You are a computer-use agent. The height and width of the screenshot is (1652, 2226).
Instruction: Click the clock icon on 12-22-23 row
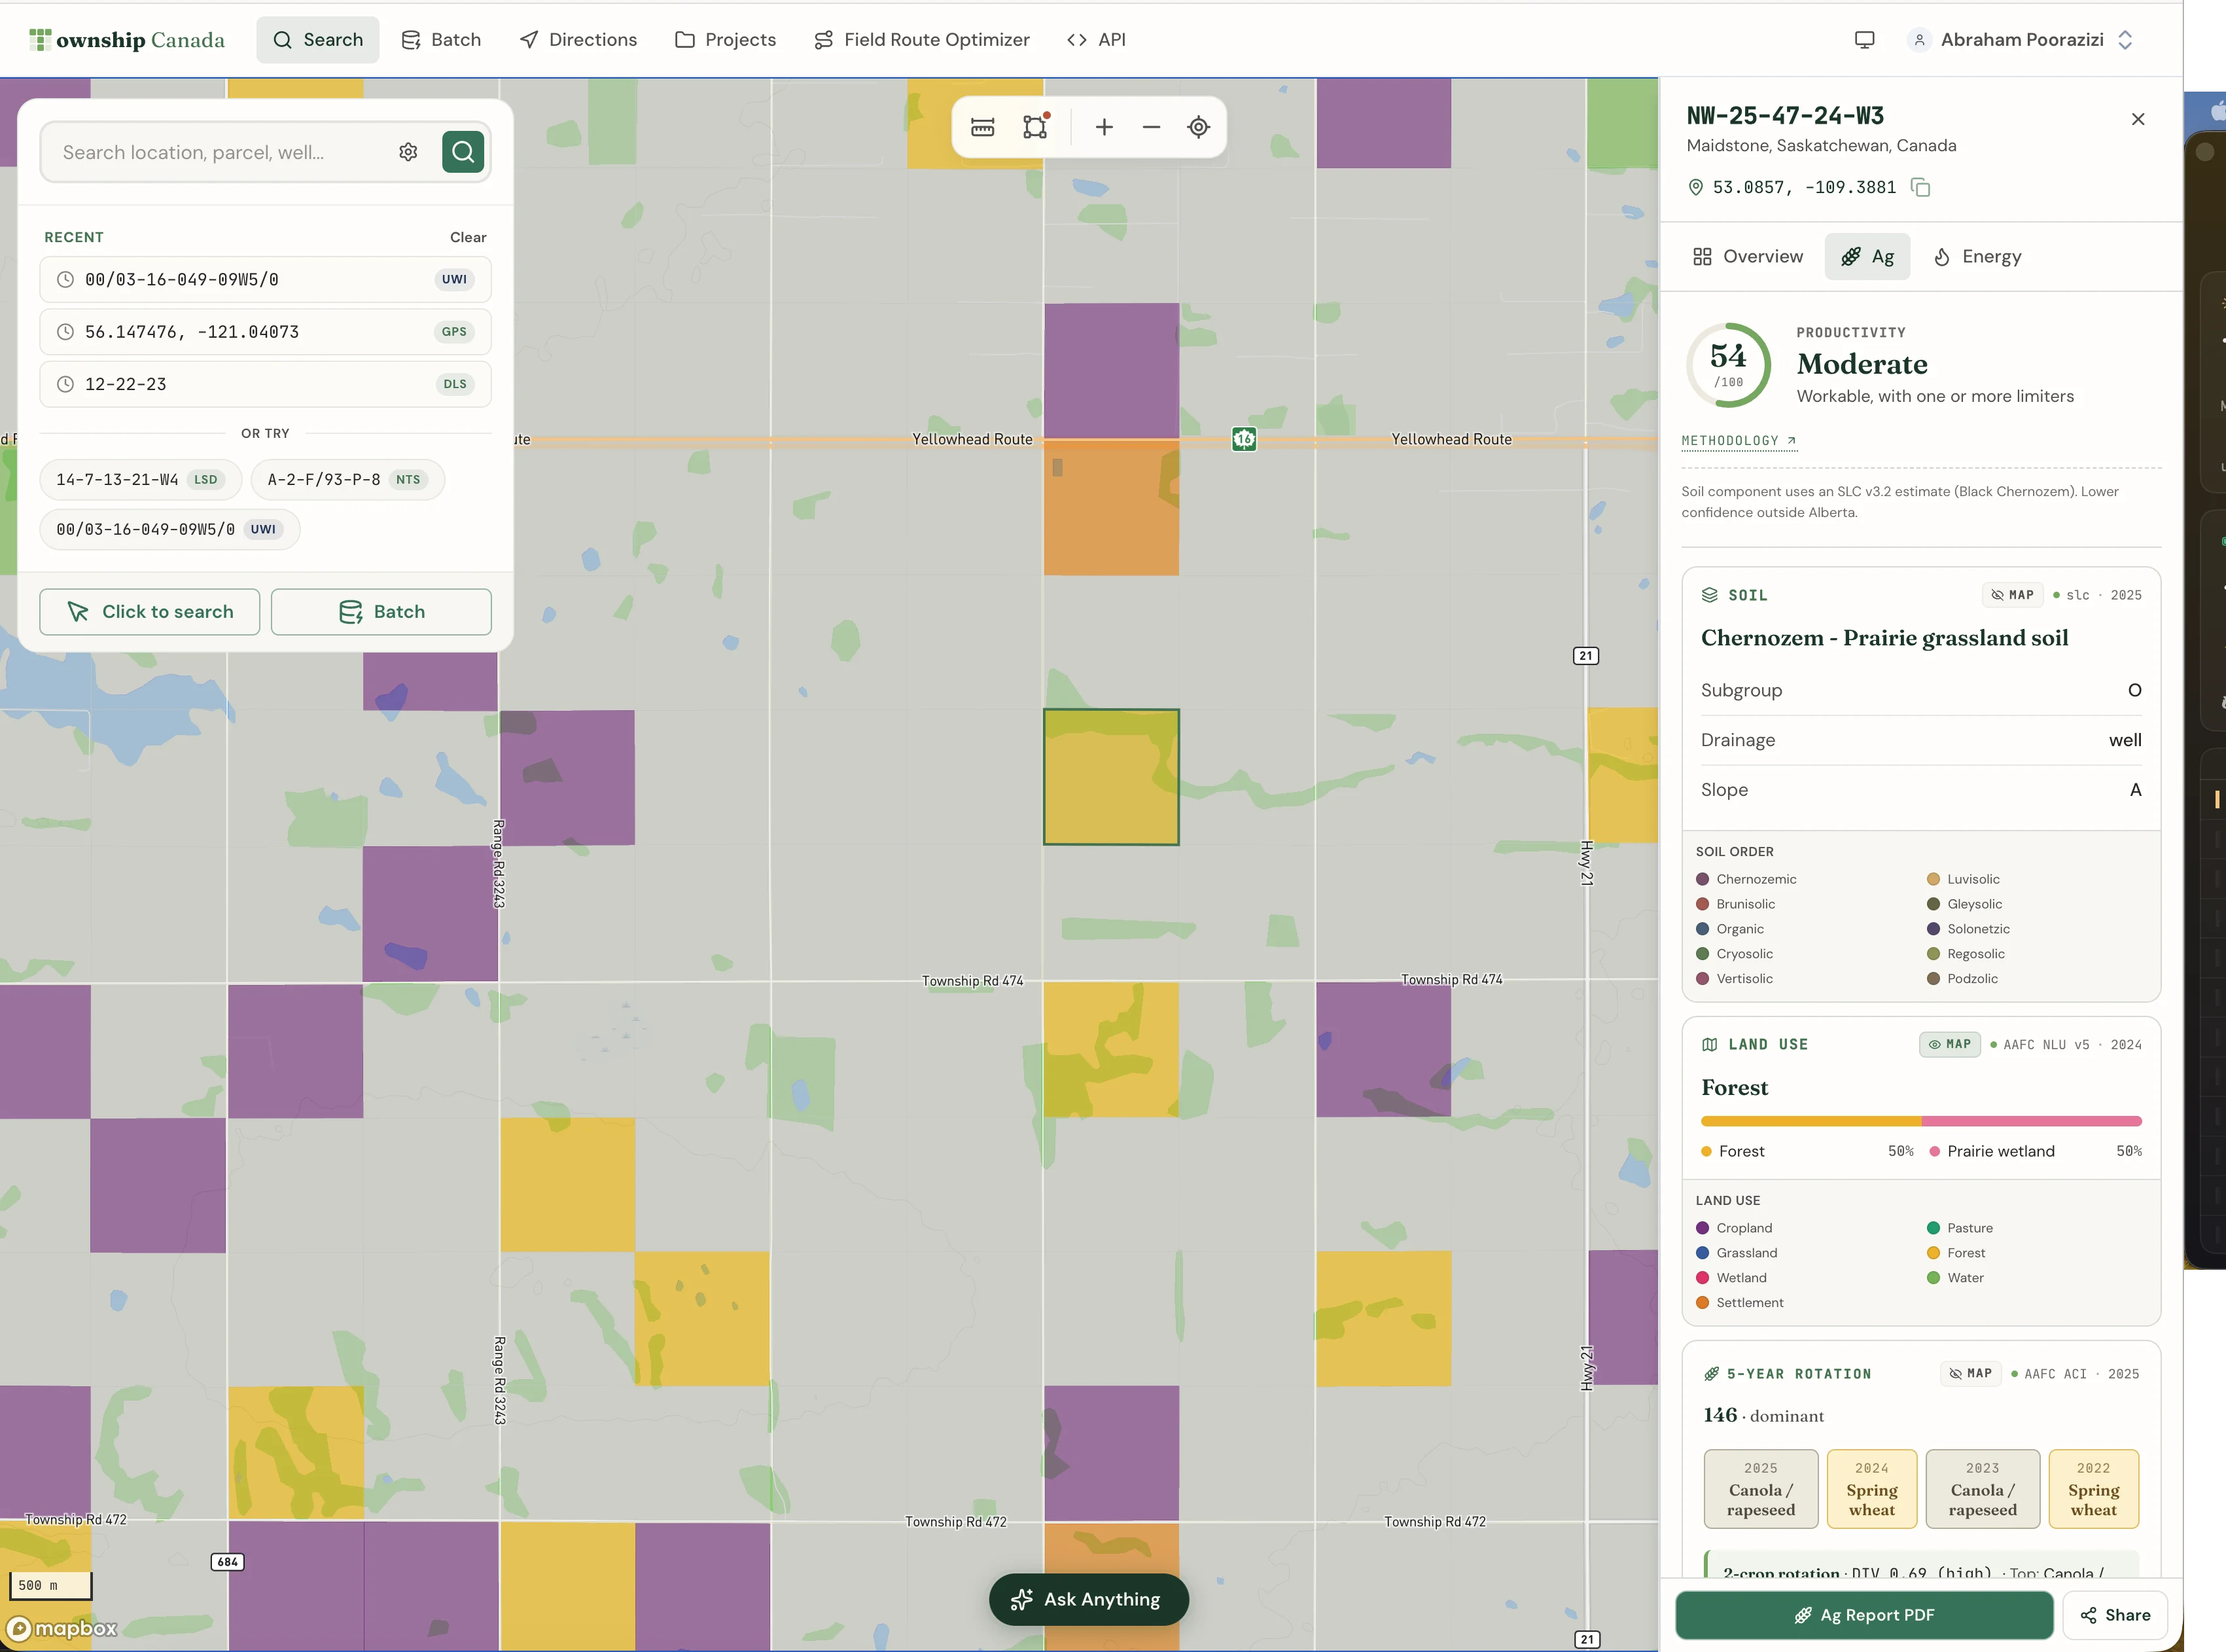(65, 384)
